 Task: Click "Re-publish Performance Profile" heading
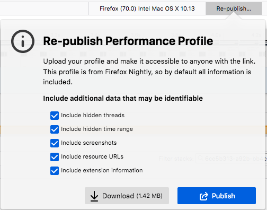(128, 41)
